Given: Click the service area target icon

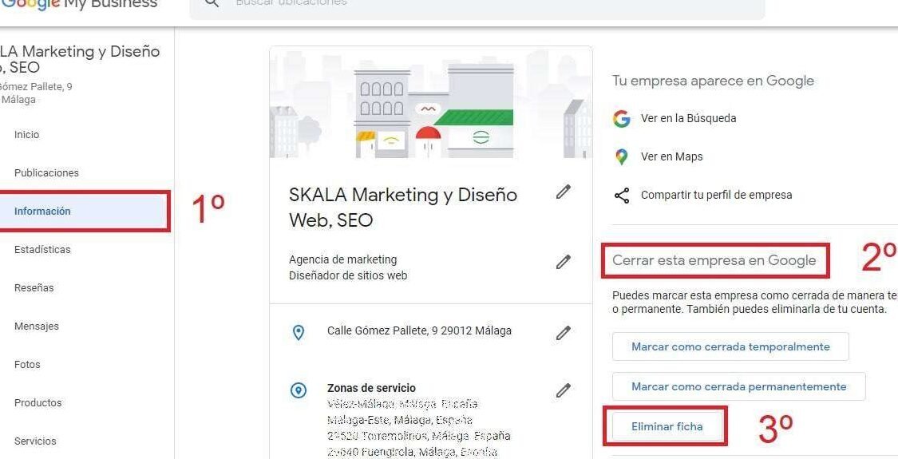Looking at the screenshot, I should coord(299,391).
